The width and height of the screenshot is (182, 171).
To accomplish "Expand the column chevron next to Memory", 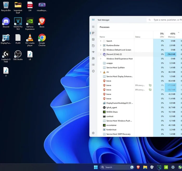I will pos(178,33).
